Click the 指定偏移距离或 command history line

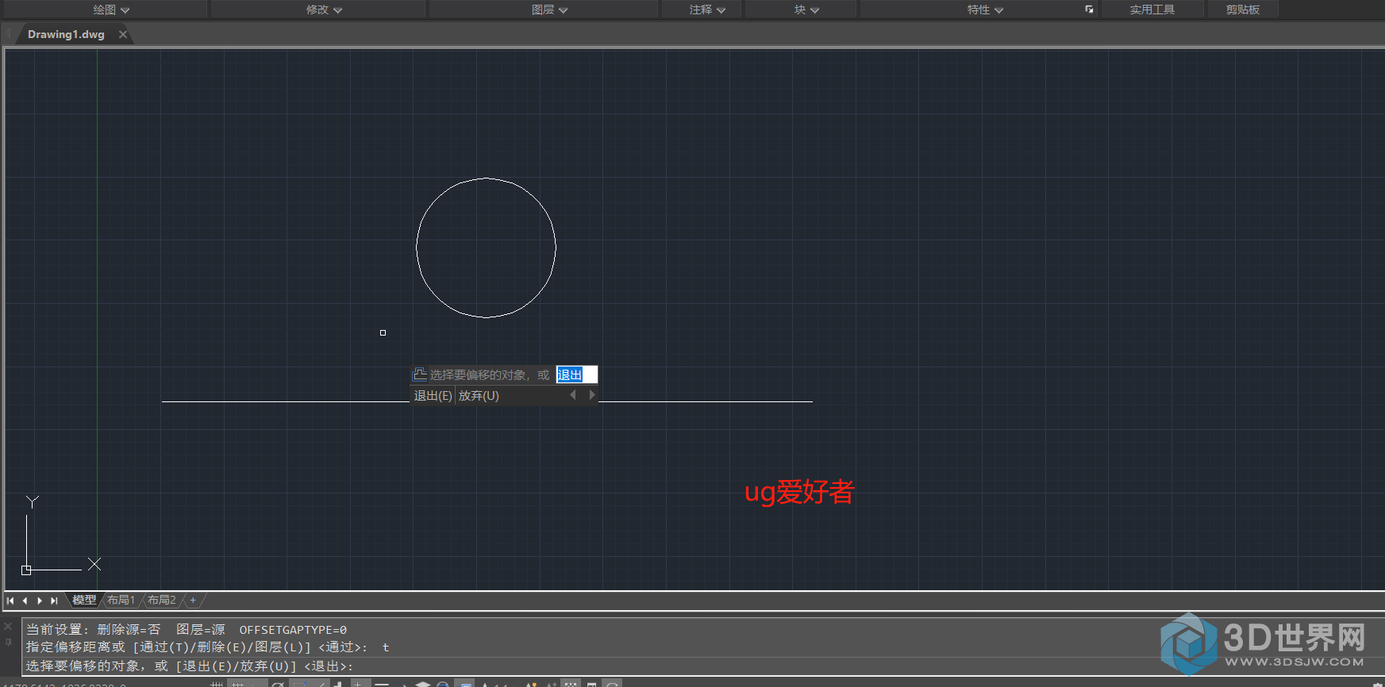tap(208, 647)
